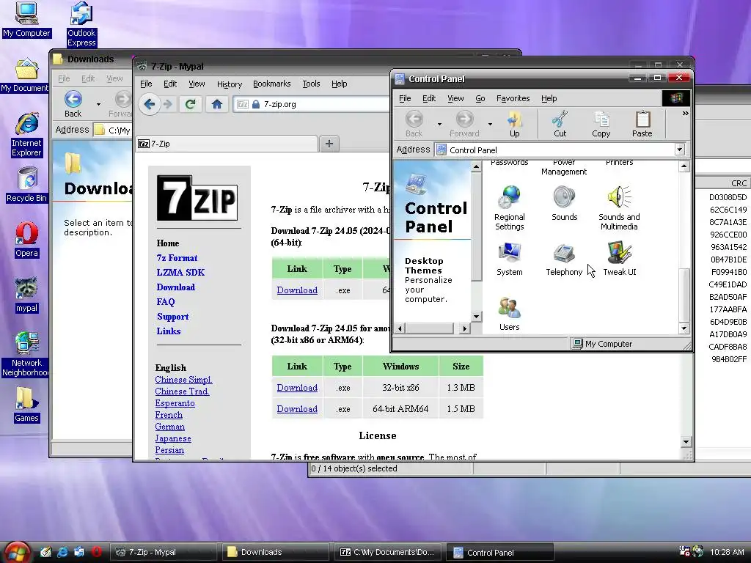
Task: Switch to Downloads taskbar button
Action: [276, 552]
